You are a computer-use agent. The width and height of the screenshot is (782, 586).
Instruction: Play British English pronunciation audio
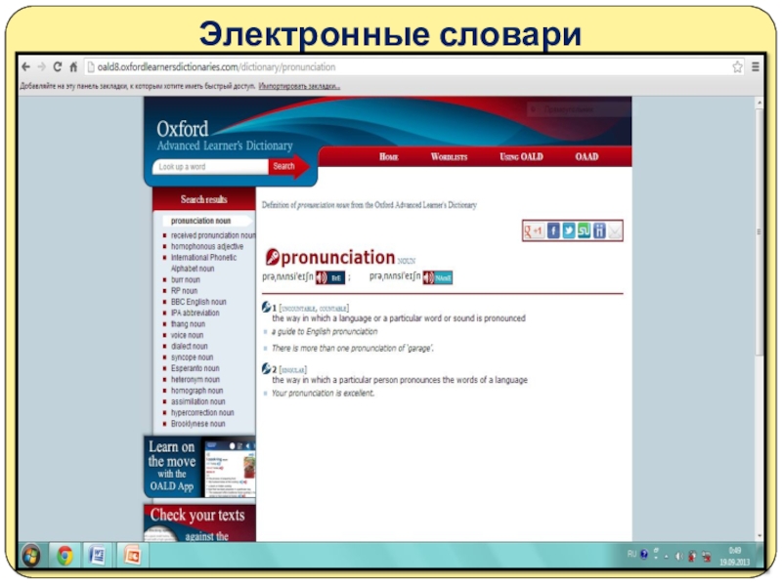click(x=330, y=277)
